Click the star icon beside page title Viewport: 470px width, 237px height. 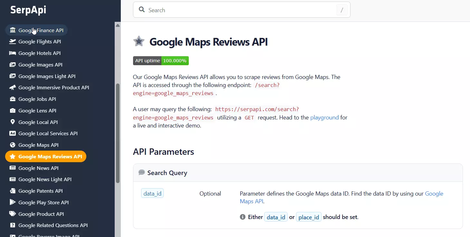[139, 41]
